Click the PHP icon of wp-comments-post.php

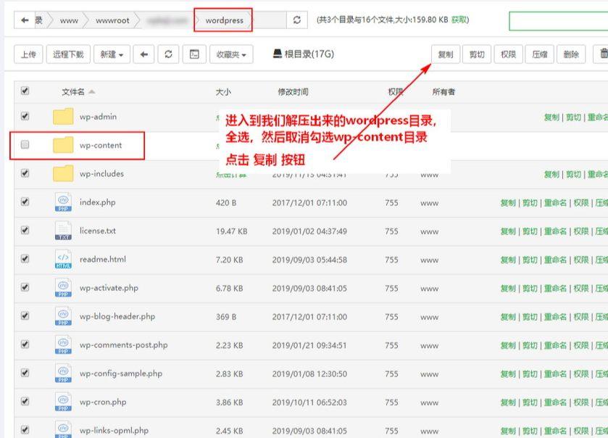[x=63, y=345]
